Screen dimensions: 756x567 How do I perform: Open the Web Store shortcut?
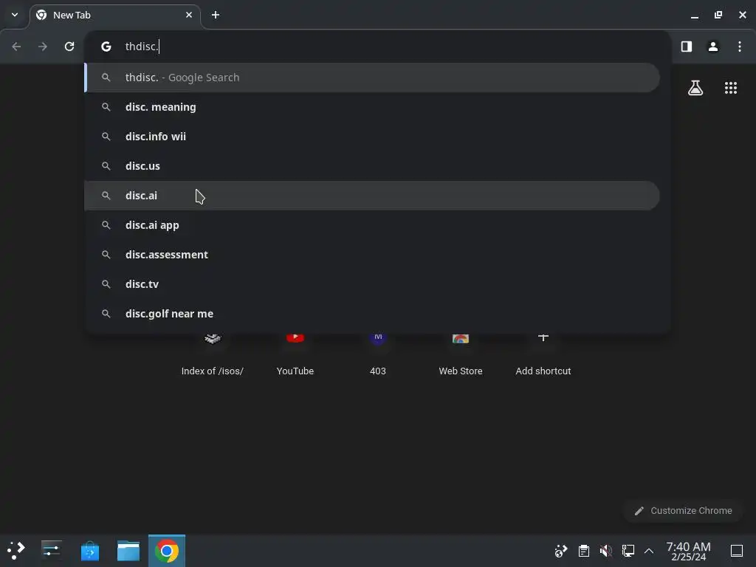point(461,354)
